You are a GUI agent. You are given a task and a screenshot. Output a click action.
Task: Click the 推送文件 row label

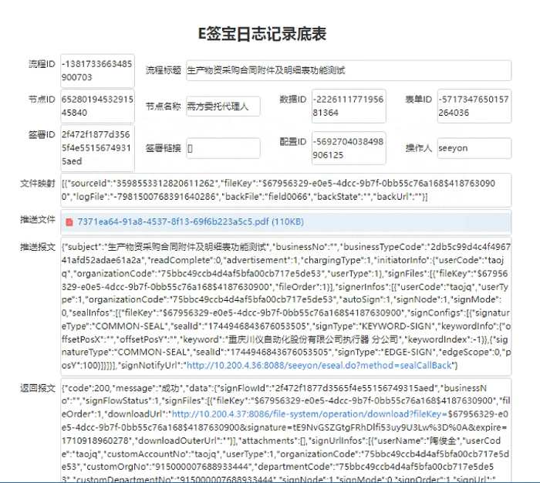point(38,220)
